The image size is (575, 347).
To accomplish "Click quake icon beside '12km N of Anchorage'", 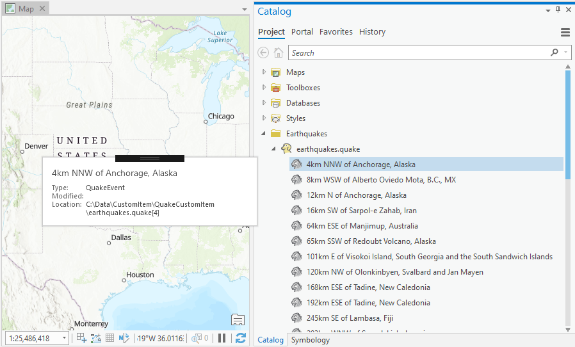I will 296,195.
